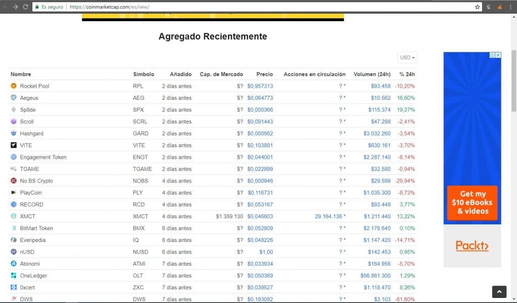This screenshot has height=303, width=517.
Task: Click XMCT market cap $1.359.130
Action: [230, 216]
